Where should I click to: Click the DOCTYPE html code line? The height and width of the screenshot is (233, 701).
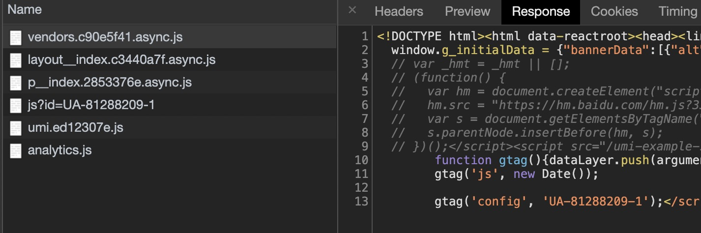click(x=539, y=36)
